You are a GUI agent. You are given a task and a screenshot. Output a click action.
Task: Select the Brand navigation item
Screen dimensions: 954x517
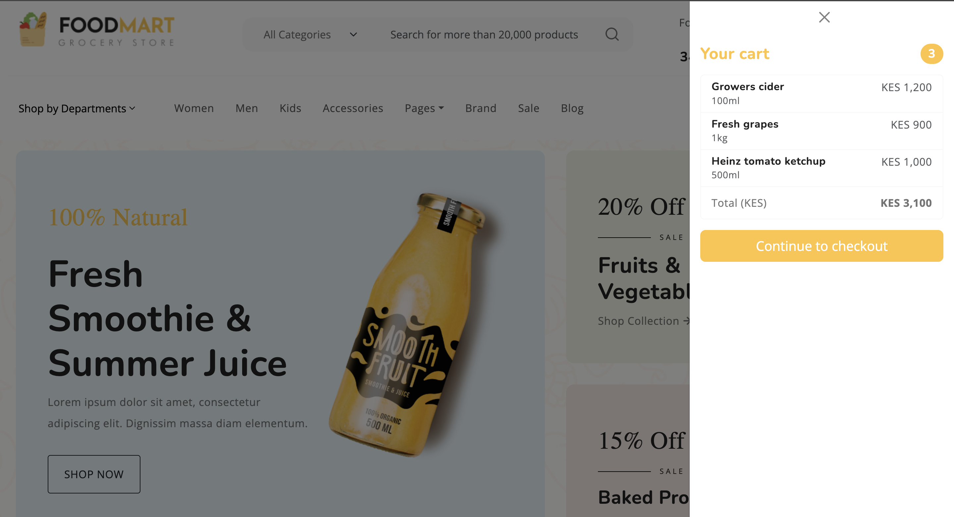[x=480, y=108]
